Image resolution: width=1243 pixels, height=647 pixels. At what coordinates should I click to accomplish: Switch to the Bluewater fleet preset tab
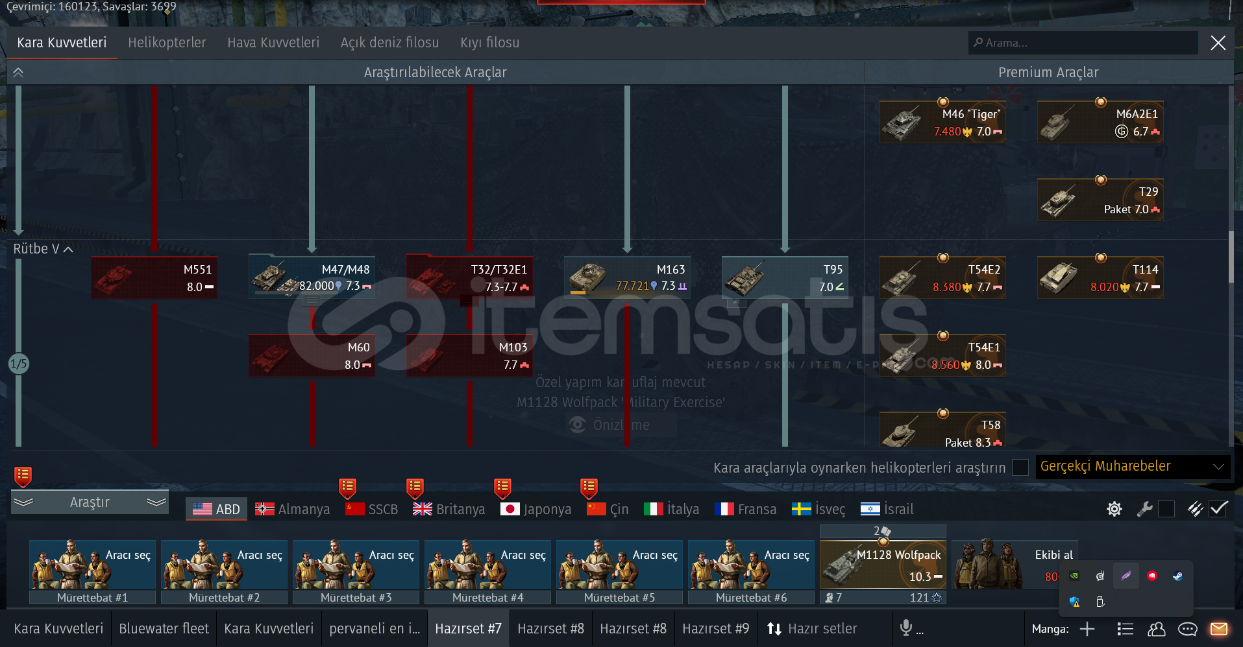[x=164, y=629]
